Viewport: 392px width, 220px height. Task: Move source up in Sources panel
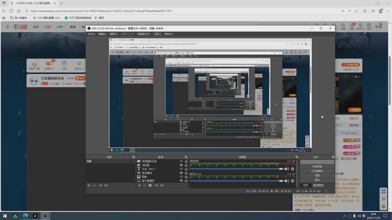(156, 185)
